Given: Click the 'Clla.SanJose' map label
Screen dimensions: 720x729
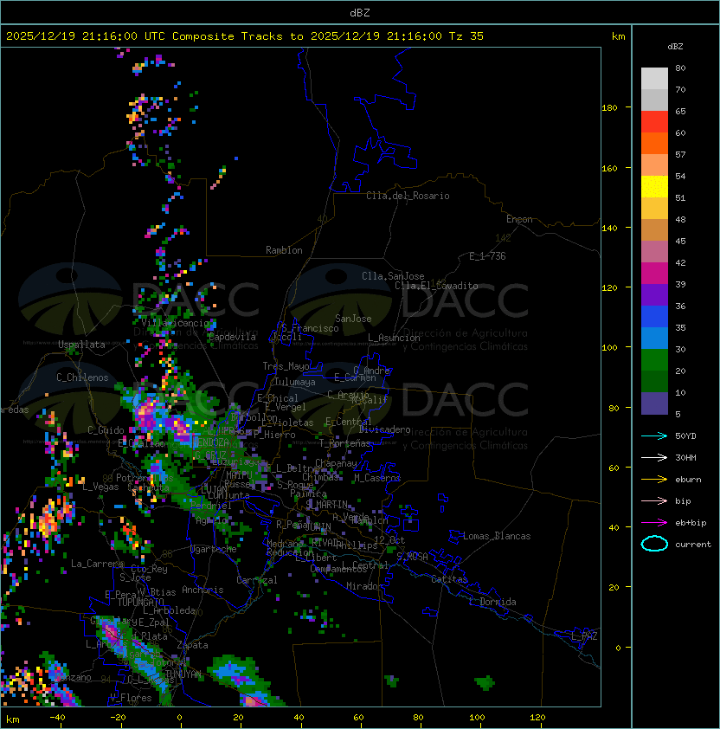Looking at the screenshot, I should click(393, 276).
